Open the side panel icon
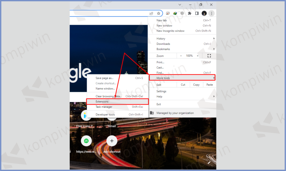 (197, 13)
